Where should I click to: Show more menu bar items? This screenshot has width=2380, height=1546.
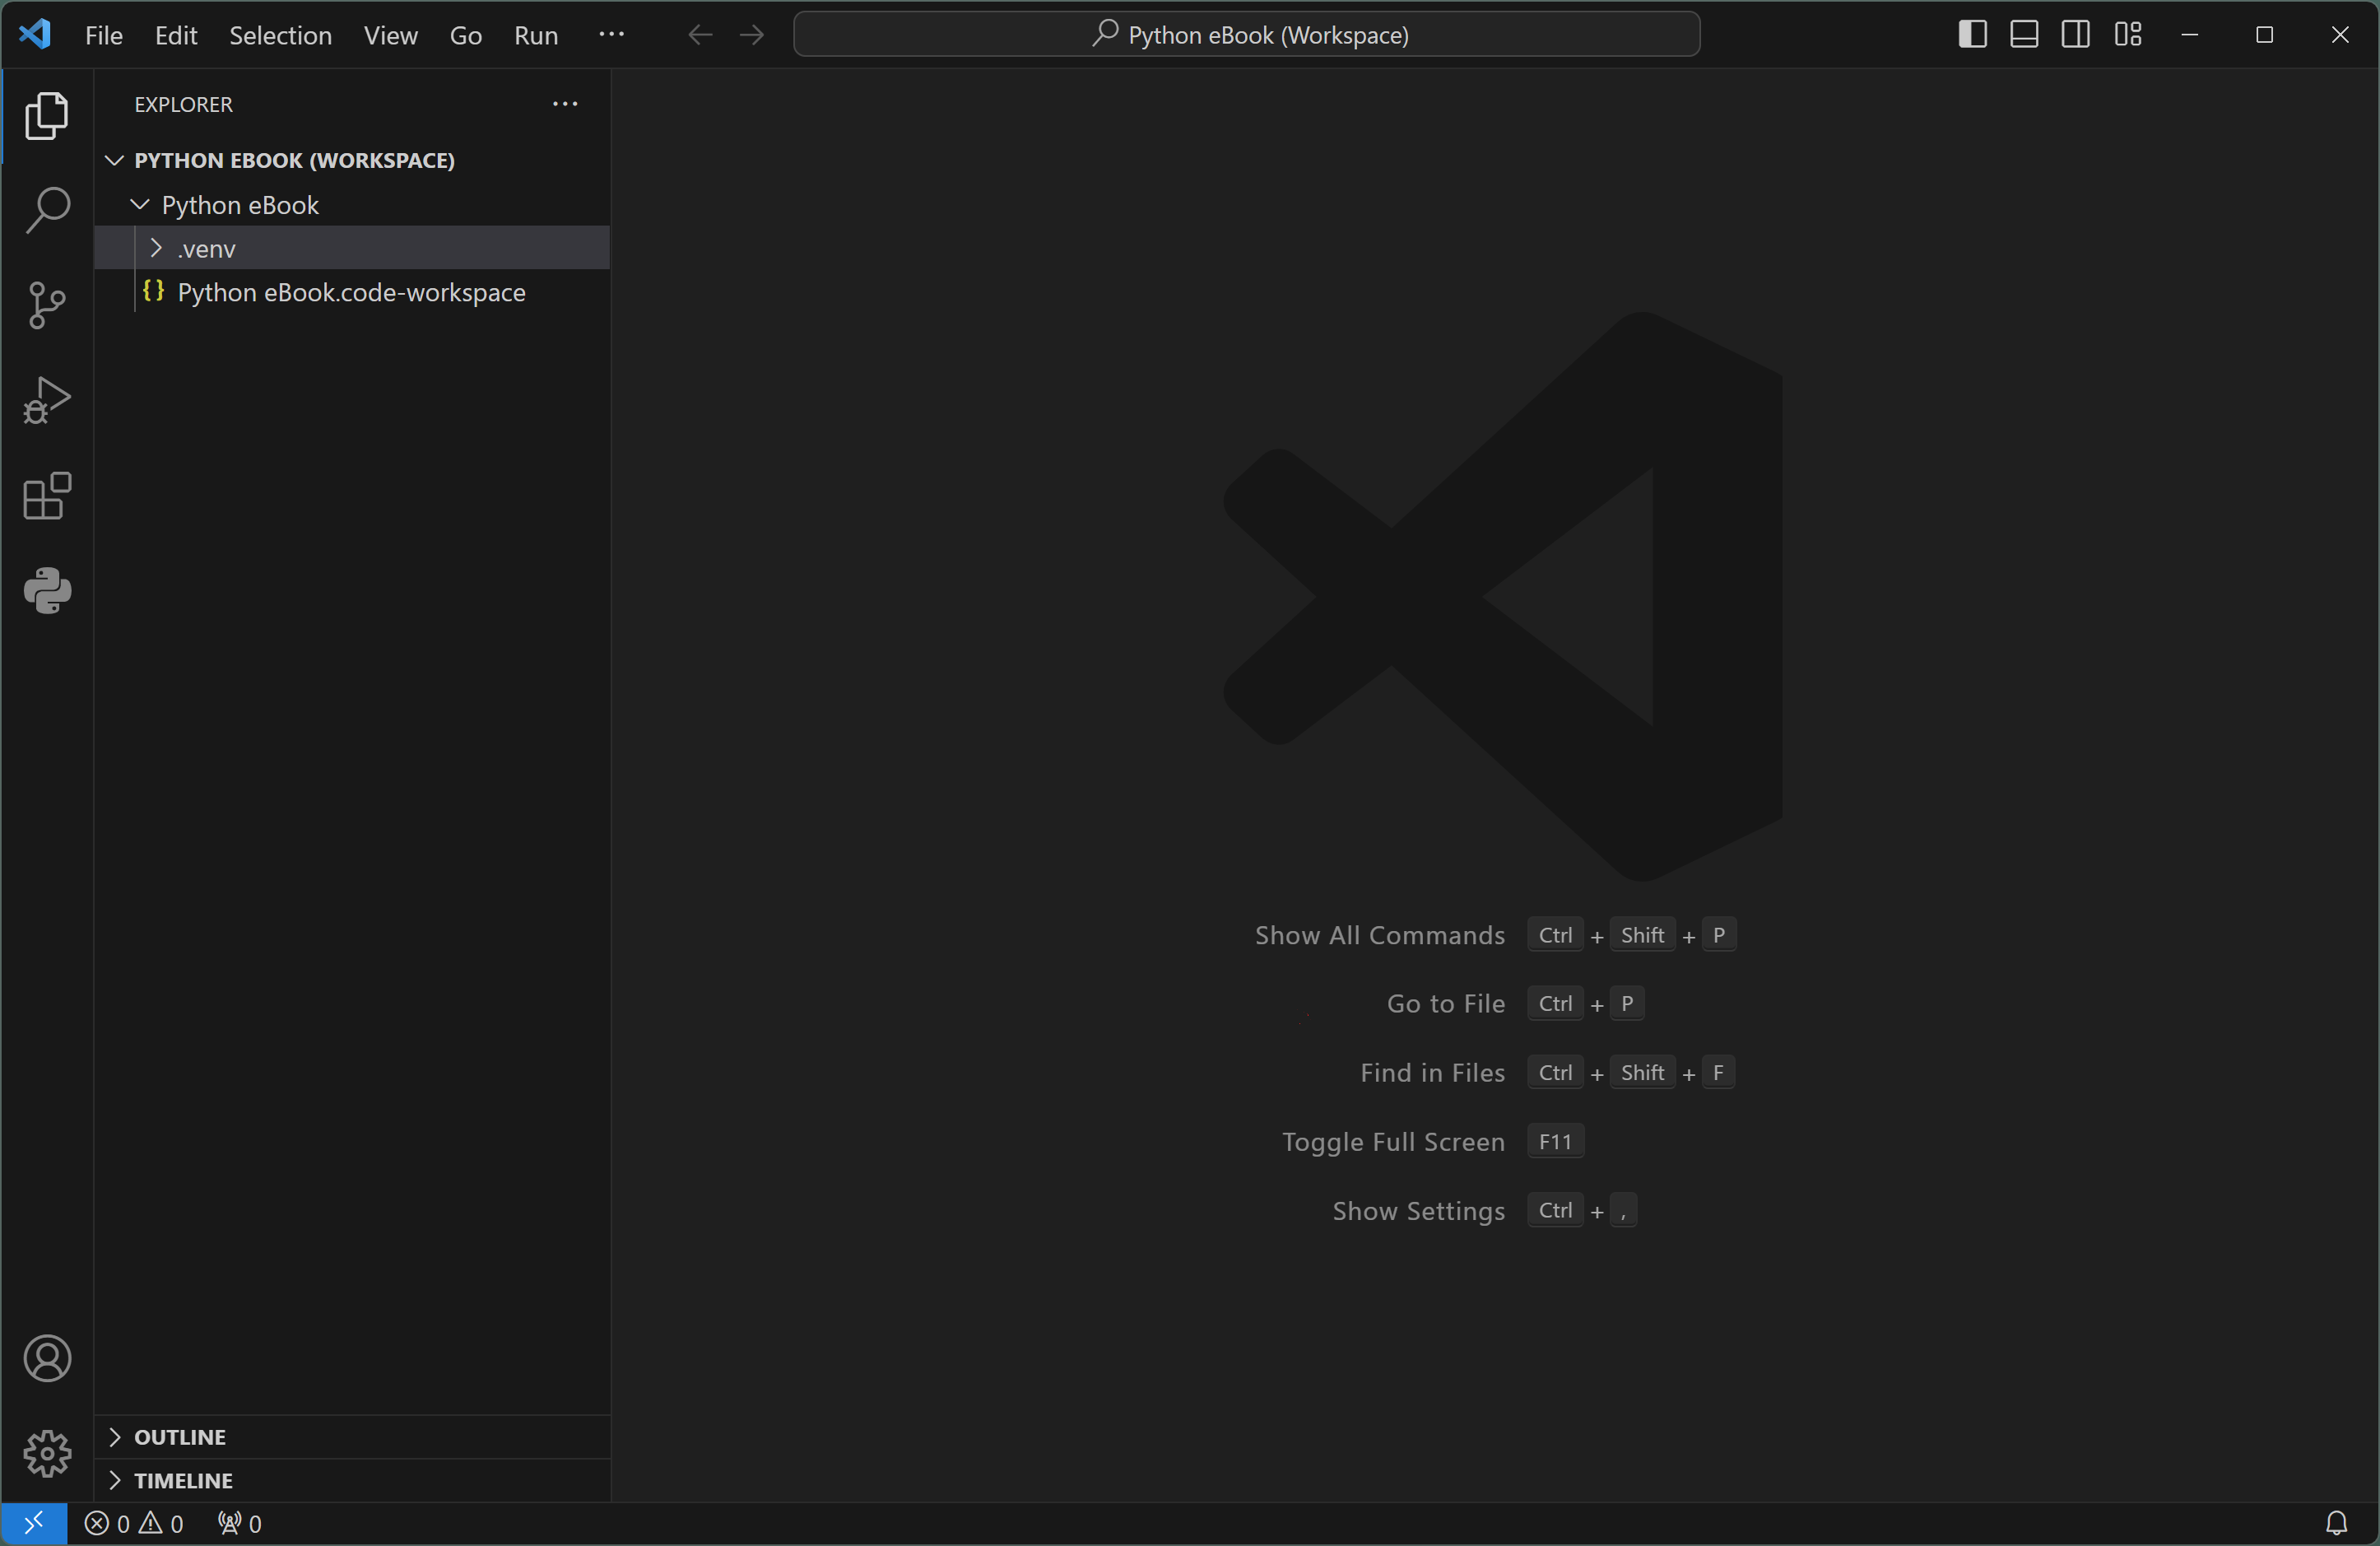tap(611, 34)
